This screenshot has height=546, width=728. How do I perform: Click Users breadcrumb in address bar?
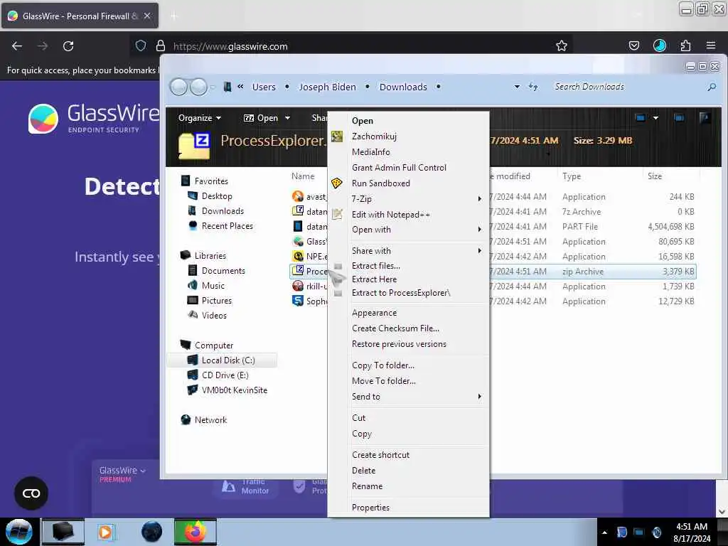click(x=264, y=87)
